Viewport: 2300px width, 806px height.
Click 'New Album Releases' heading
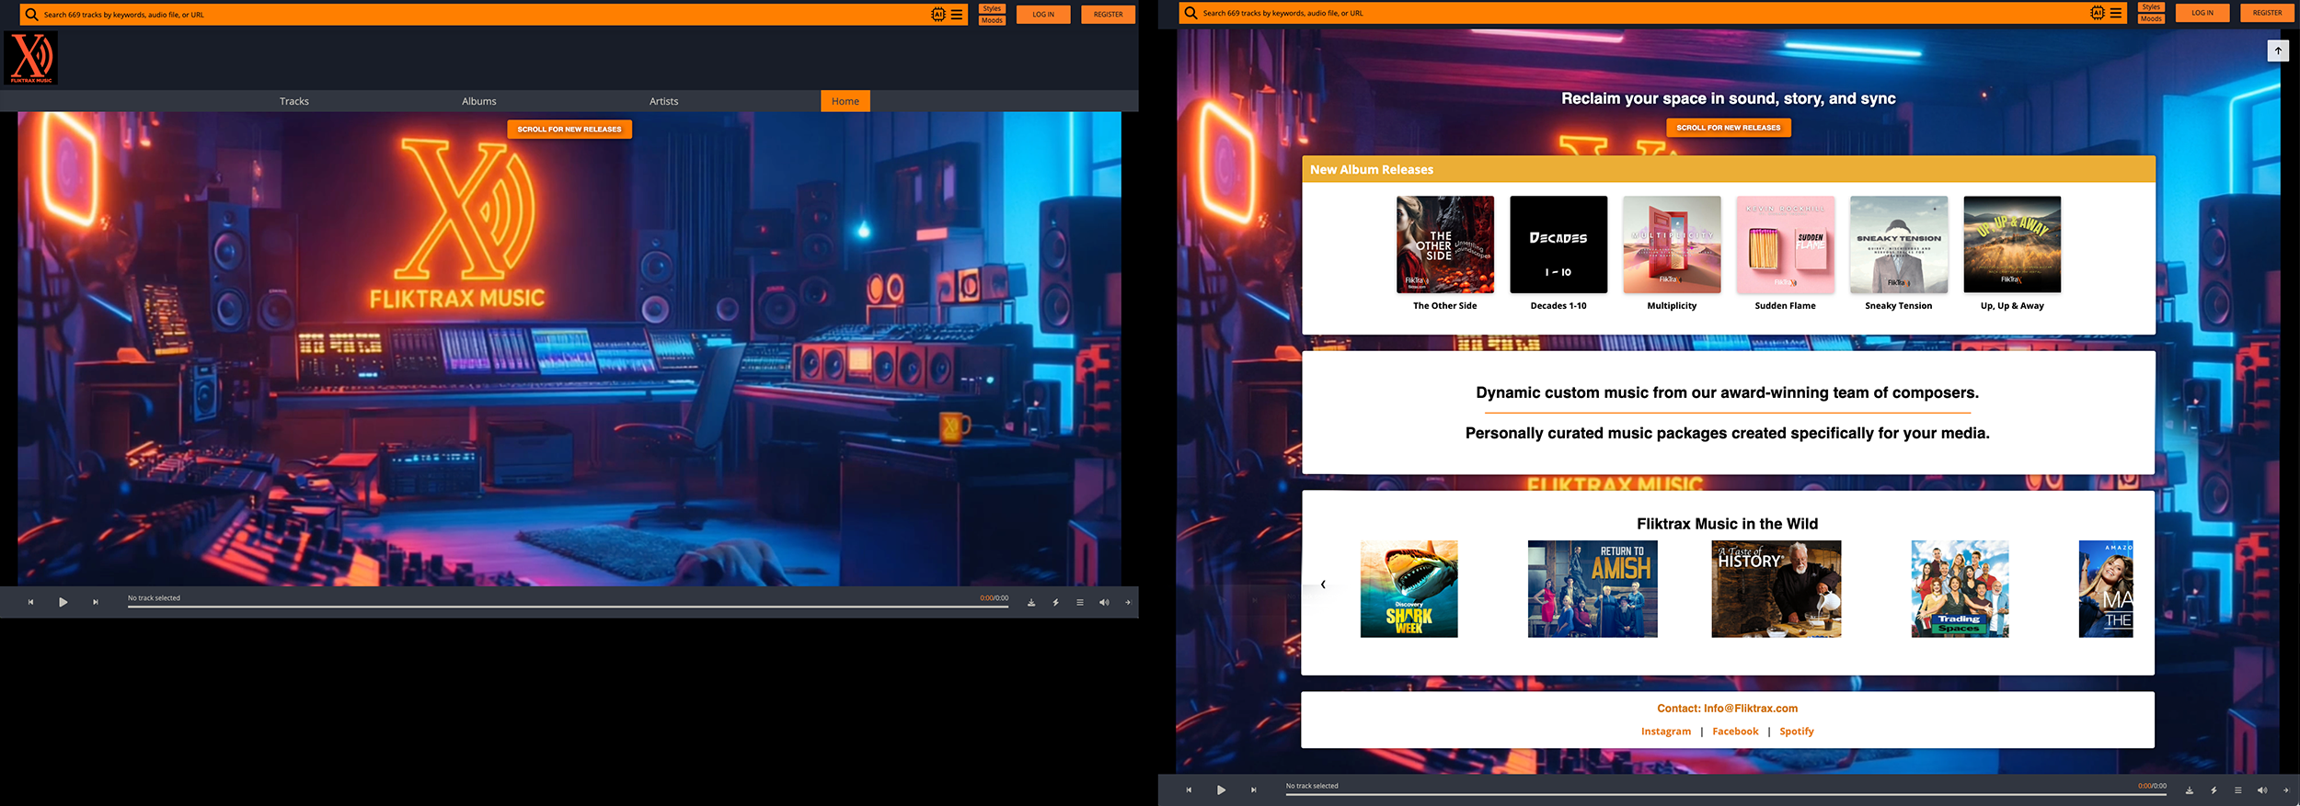coord(1372,170)
